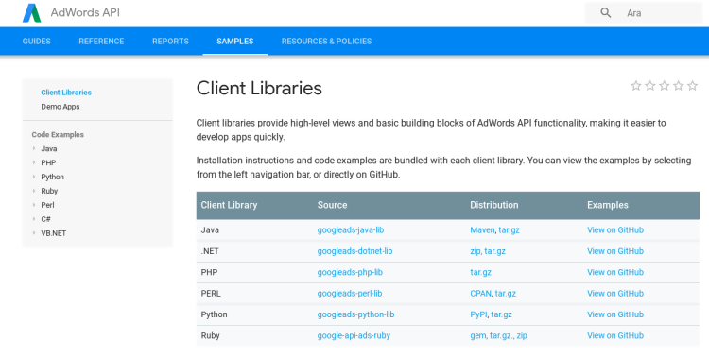709x356 pixels.
Task: Click the Source column header
Action: [x=332, y=205]
